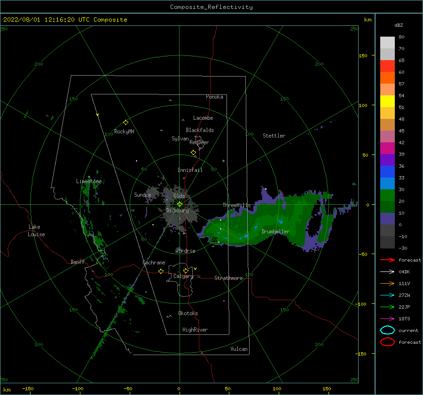Click the 'Lake Louise' label
This screenshot has width=423, height=395.
click(36, 231)
